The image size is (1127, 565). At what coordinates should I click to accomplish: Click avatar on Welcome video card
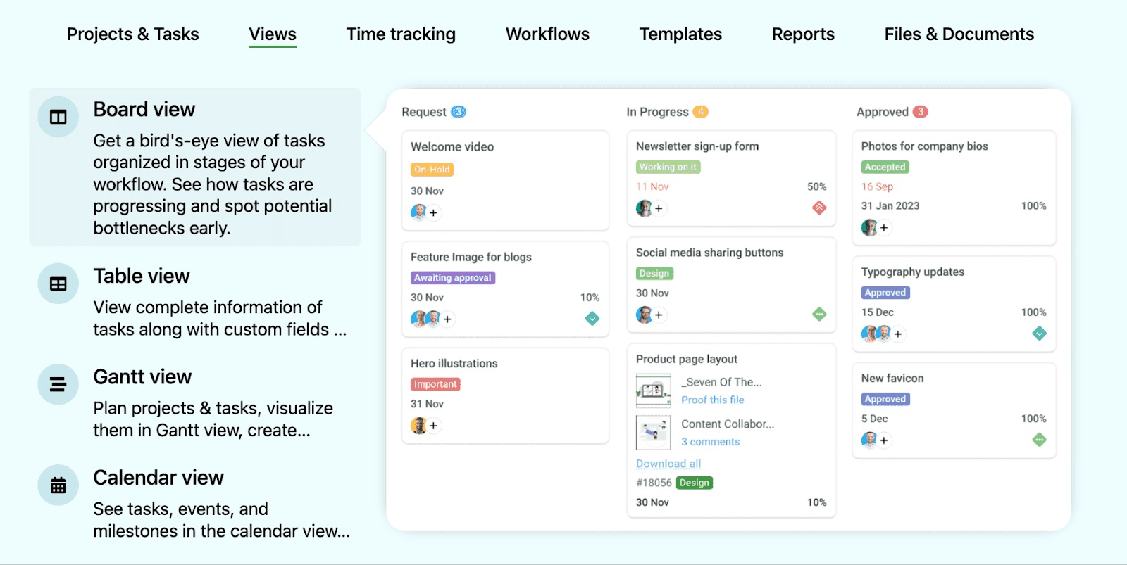[419, 212]
